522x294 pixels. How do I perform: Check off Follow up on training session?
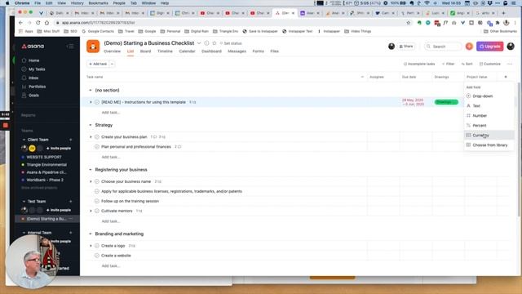tap(97, 201)
